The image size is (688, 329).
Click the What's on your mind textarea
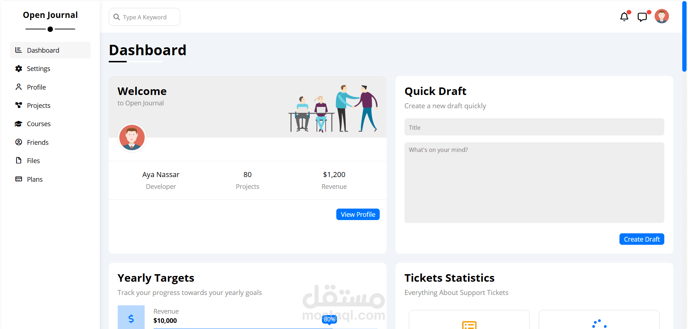(534, 182)
